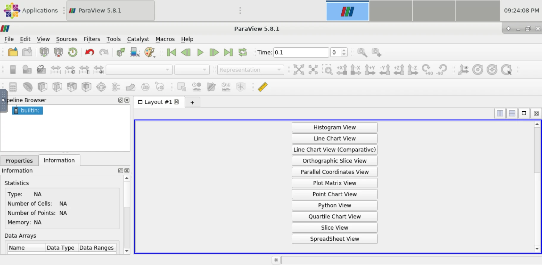Click the Find Data icon
The image size is (542, 265).
pos(135,52)
